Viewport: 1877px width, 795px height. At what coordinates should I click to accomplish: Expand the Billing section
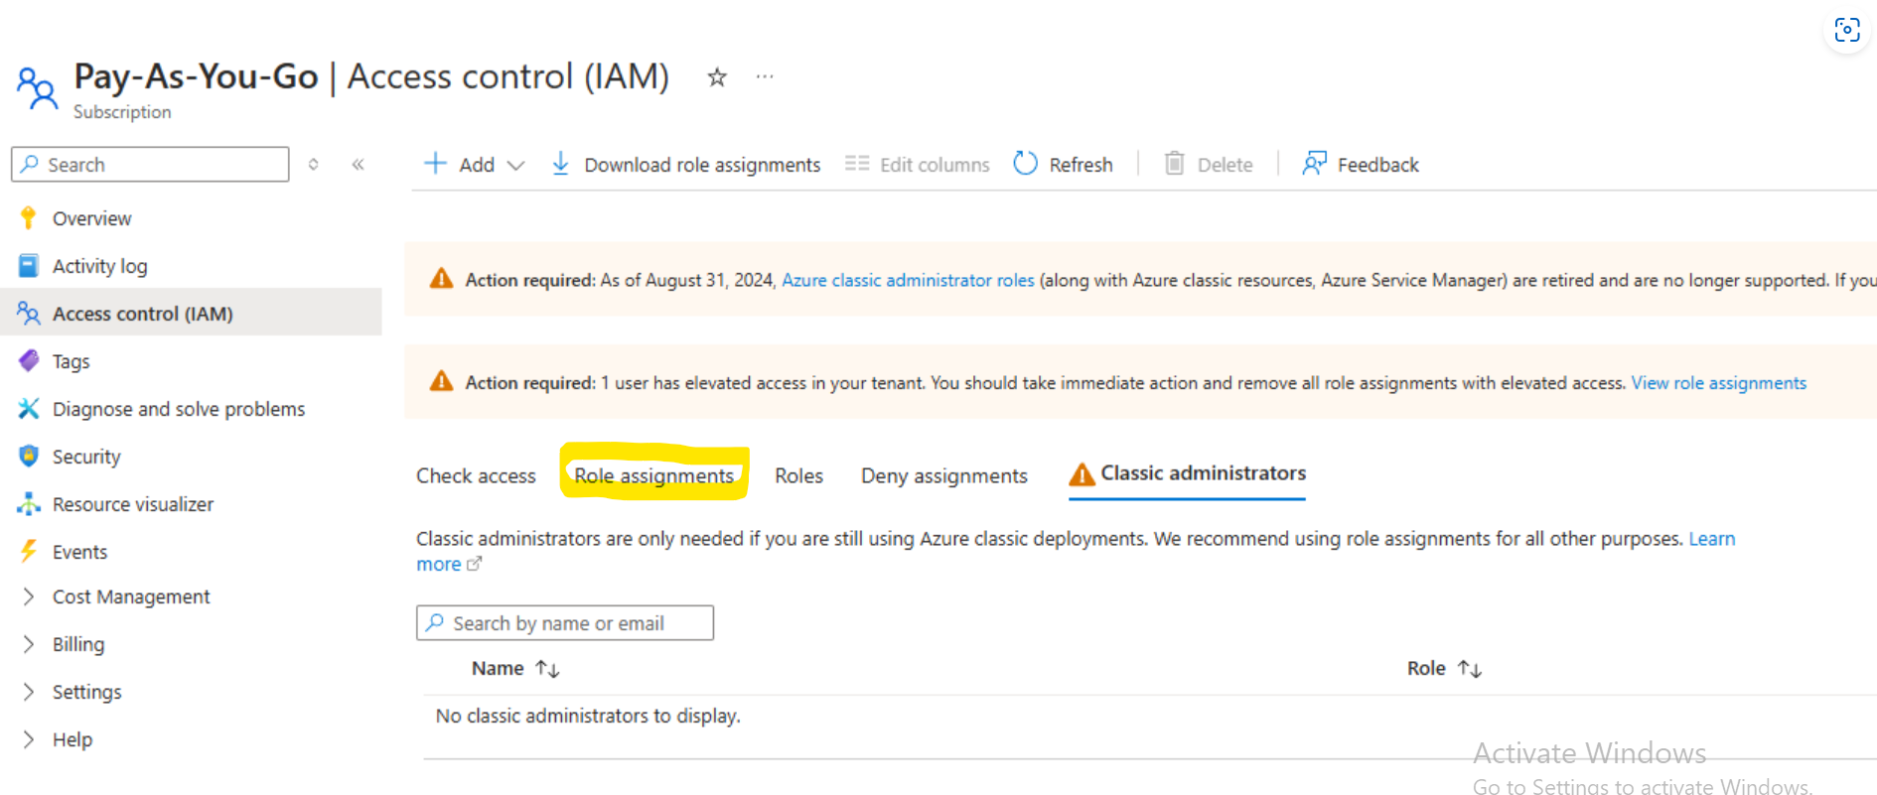(29, 643)
